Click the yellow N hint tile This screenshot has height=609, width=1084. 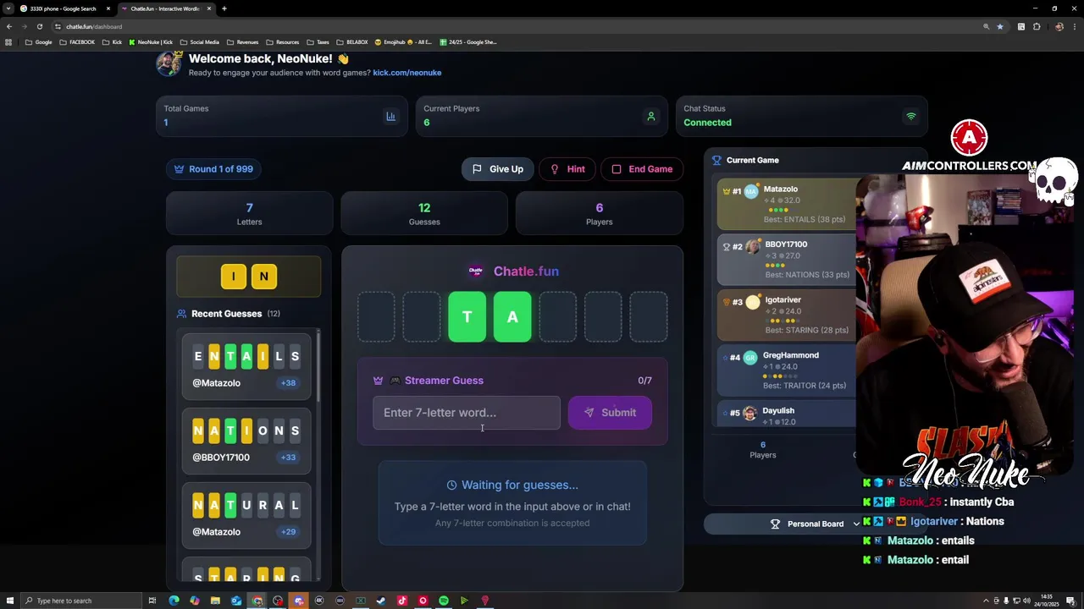point(263,277)
